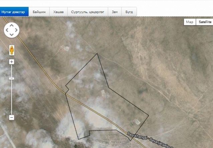Image resolution: width=213 pixels, height=148 pixels.
Task: Show the Зам tab
Action: pyautogui.click(x=115, y=12)
